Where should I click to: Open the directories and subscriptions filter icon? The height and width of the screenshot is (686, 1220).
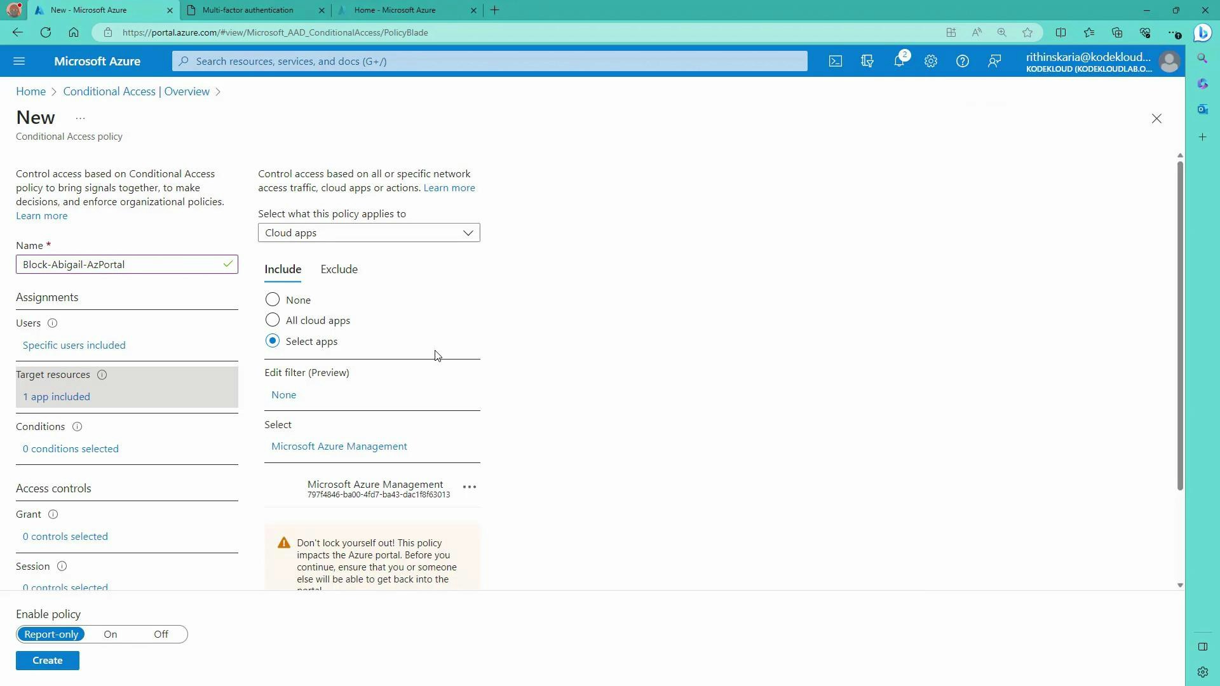(x=867, y=61)
